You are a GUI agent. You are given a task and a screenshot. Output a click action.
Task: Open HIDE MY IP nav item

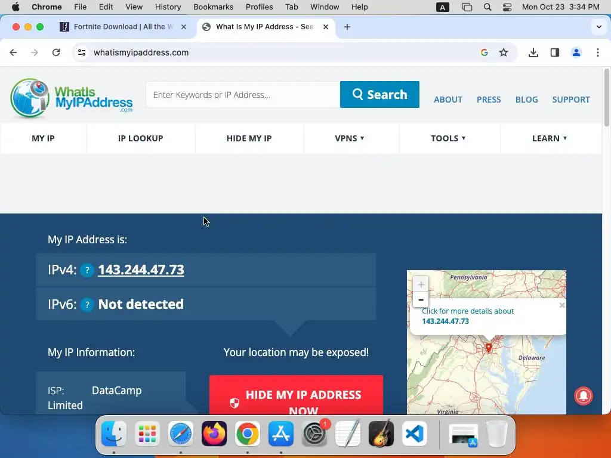click(x=249, y=138)
